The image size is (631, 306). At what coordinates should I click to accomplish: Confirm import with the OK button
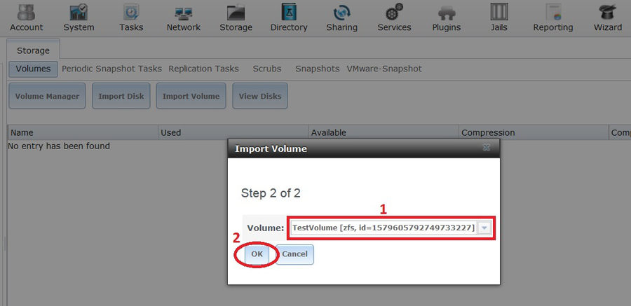click(257, 254)
